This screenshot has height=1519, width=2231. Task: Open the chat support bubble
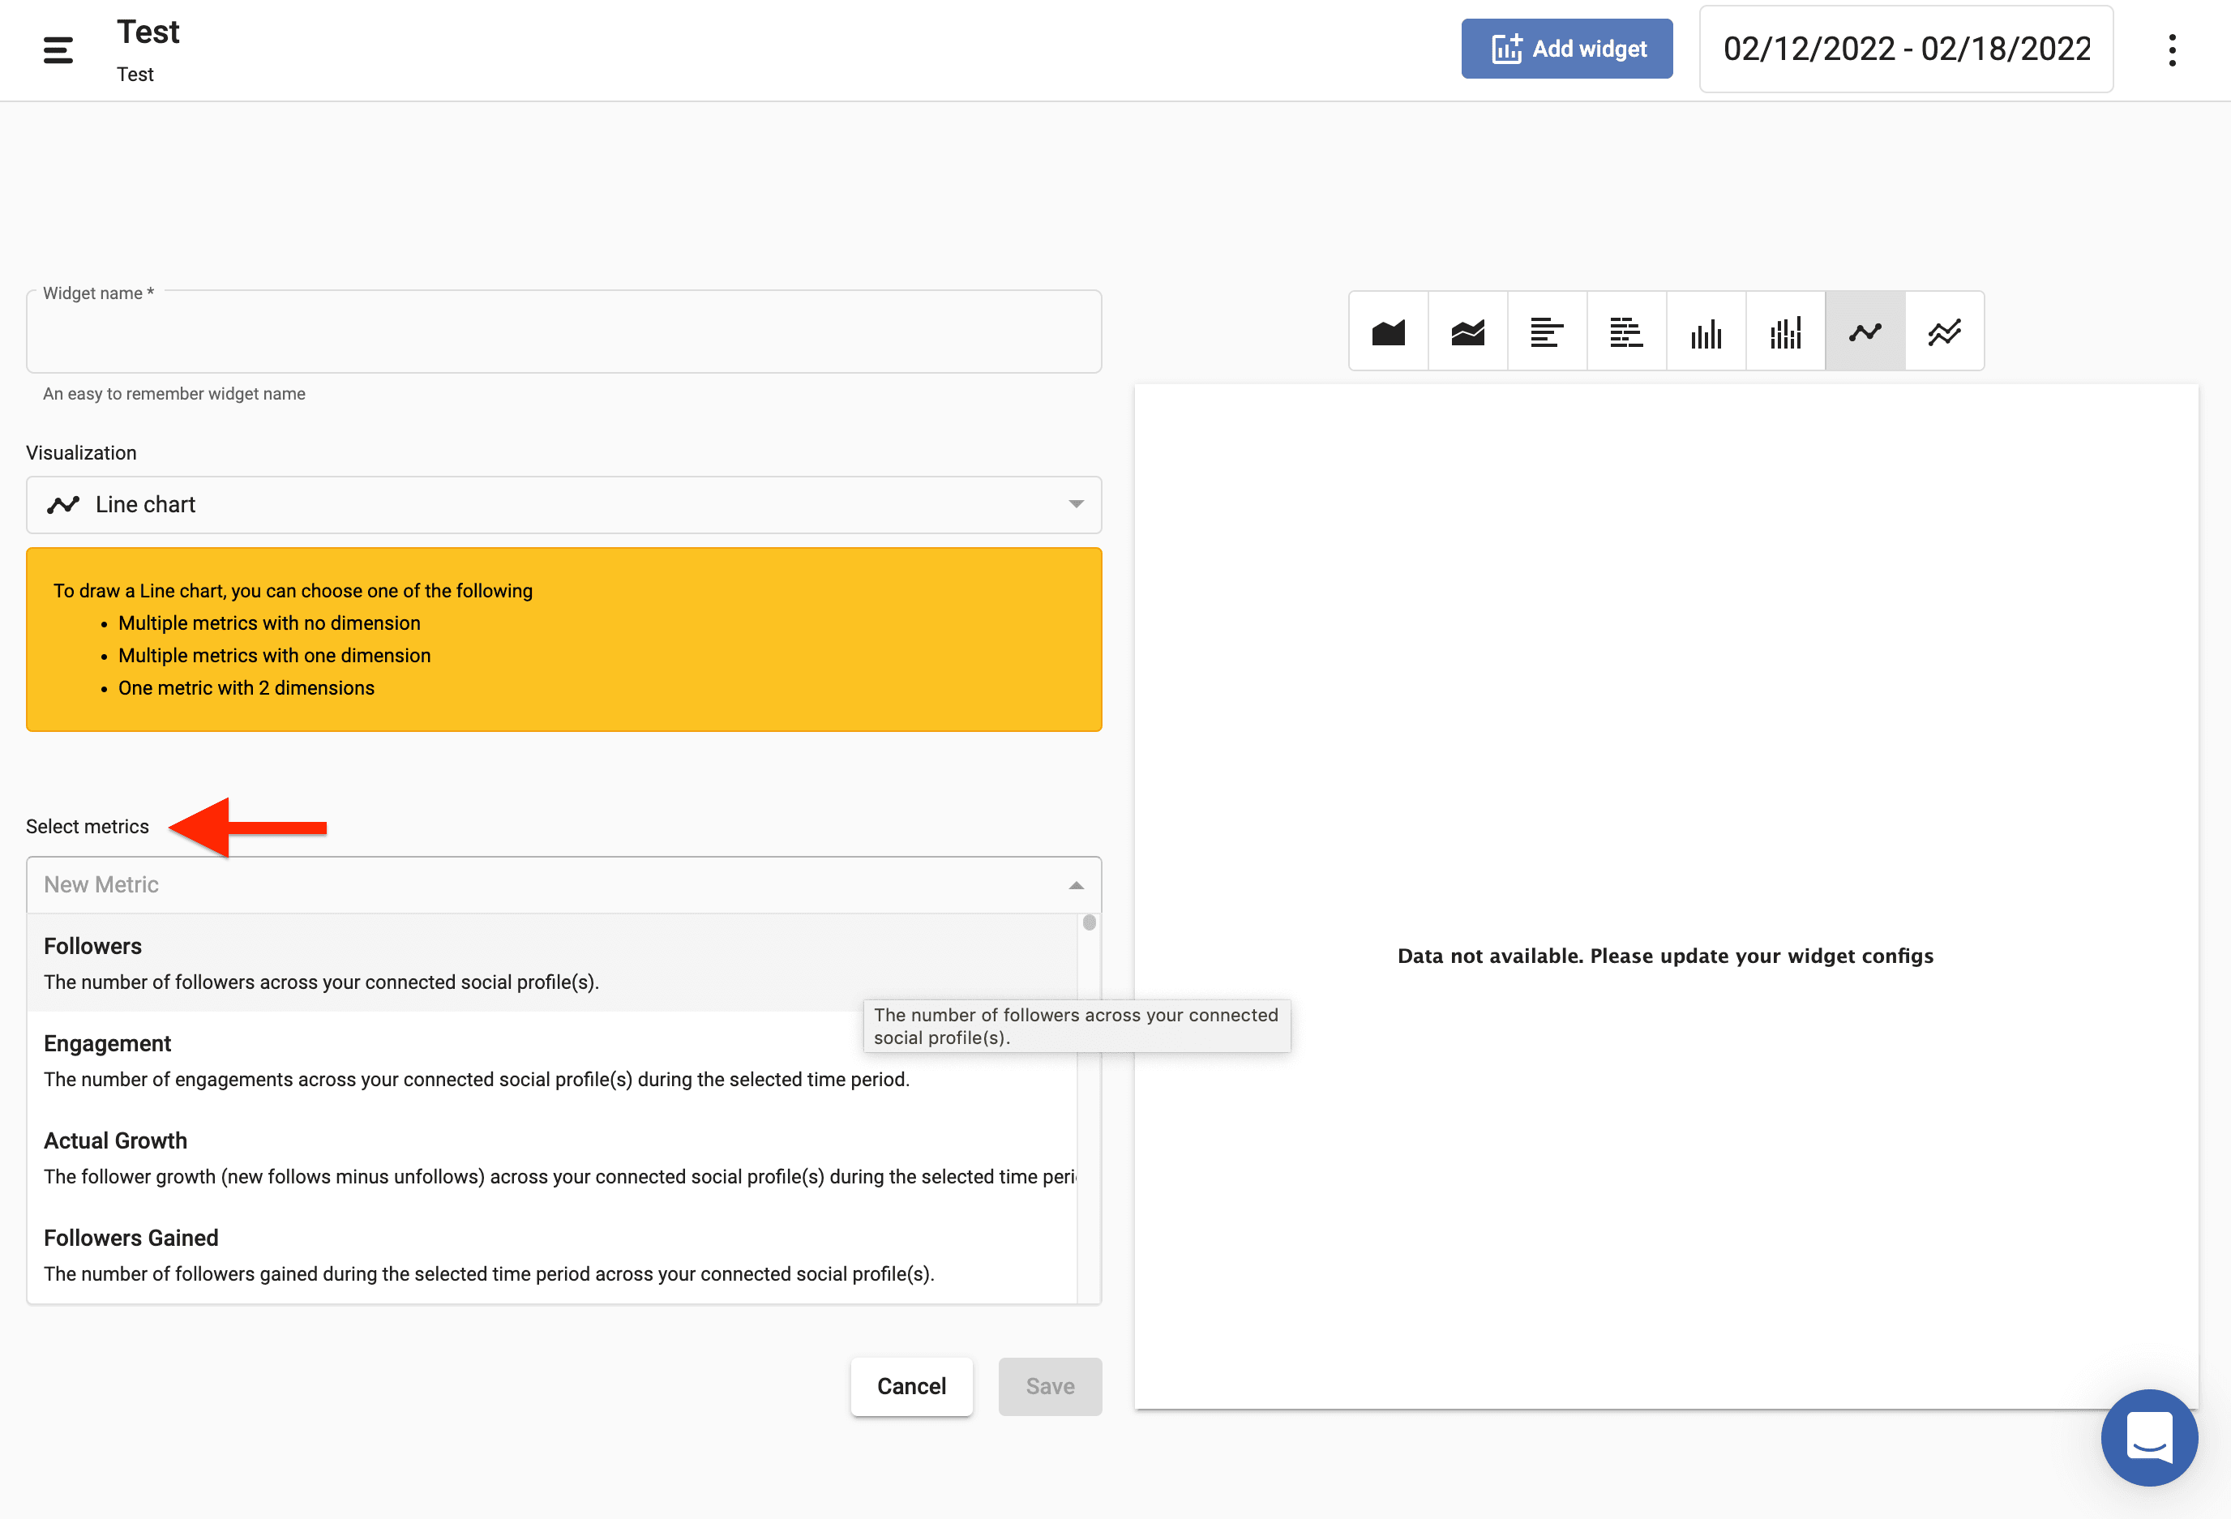[x=2148, y=1436]
